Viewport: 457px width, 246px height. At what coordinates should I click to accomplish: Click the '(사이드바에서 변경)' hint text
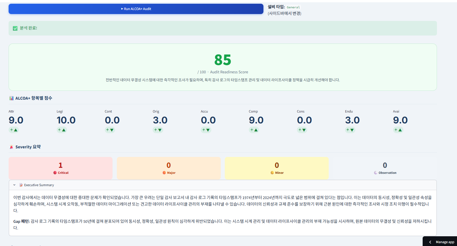(284, 13)
